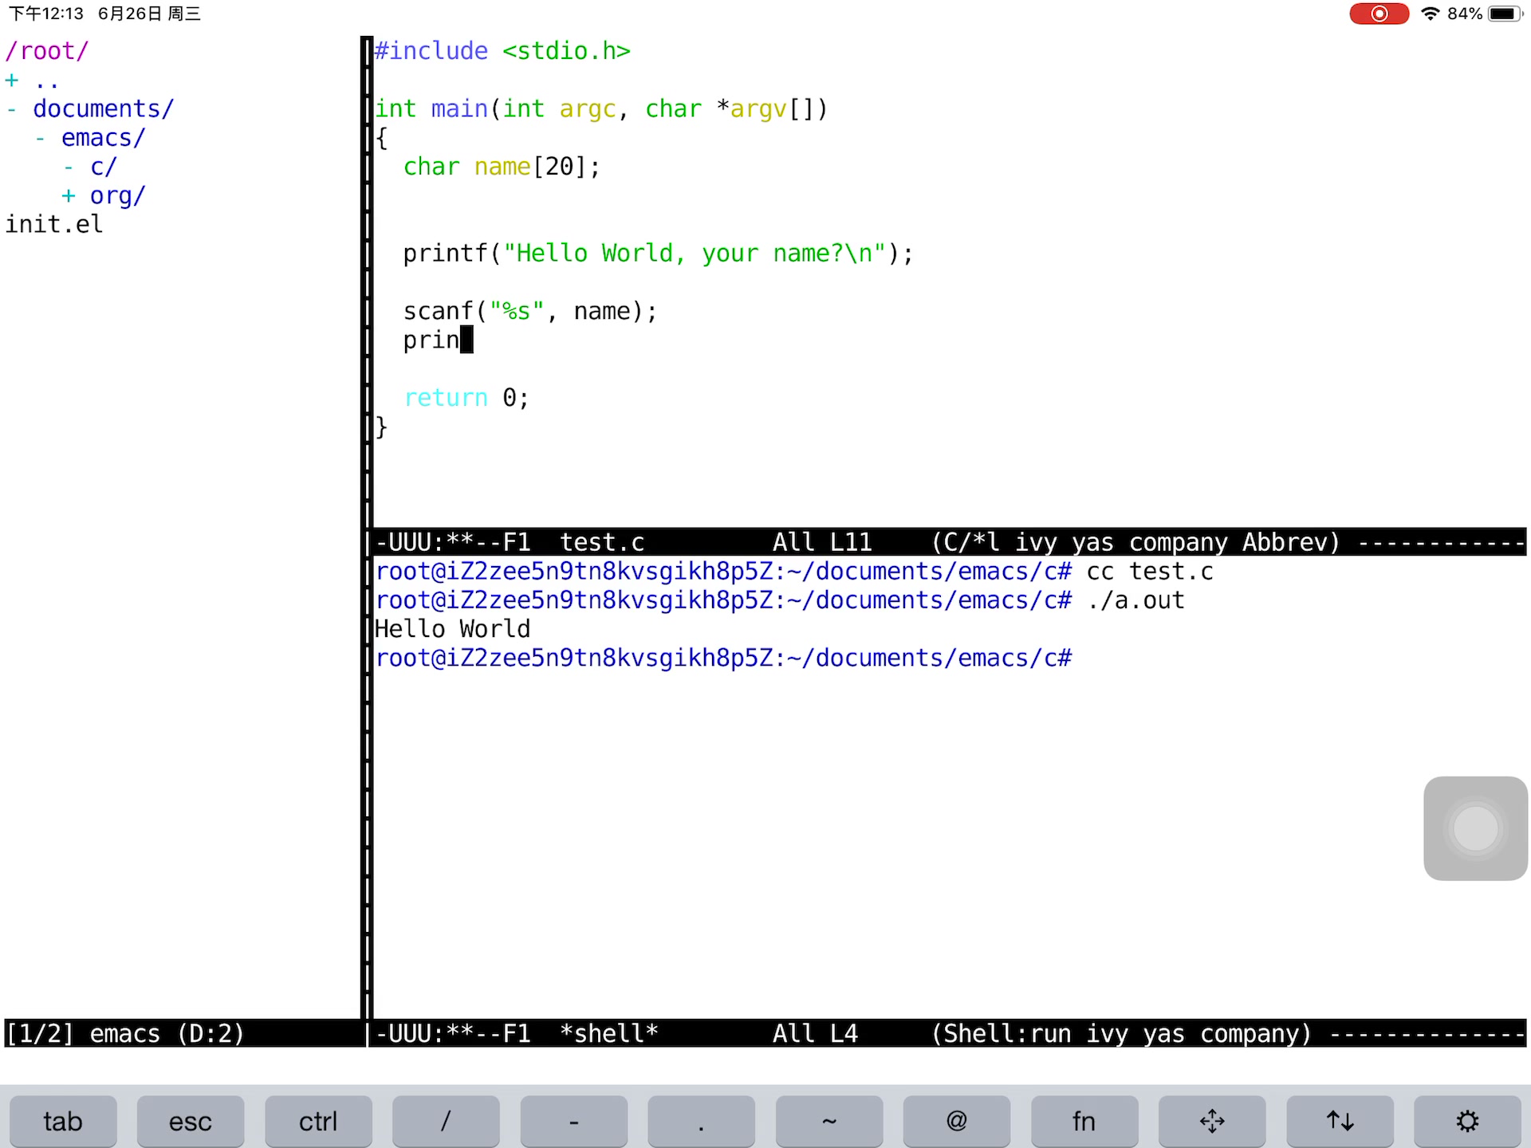This screenshot has height=1148, width=1531.
Task: Click the './a.out' shell command
Action: [1135, 600]
